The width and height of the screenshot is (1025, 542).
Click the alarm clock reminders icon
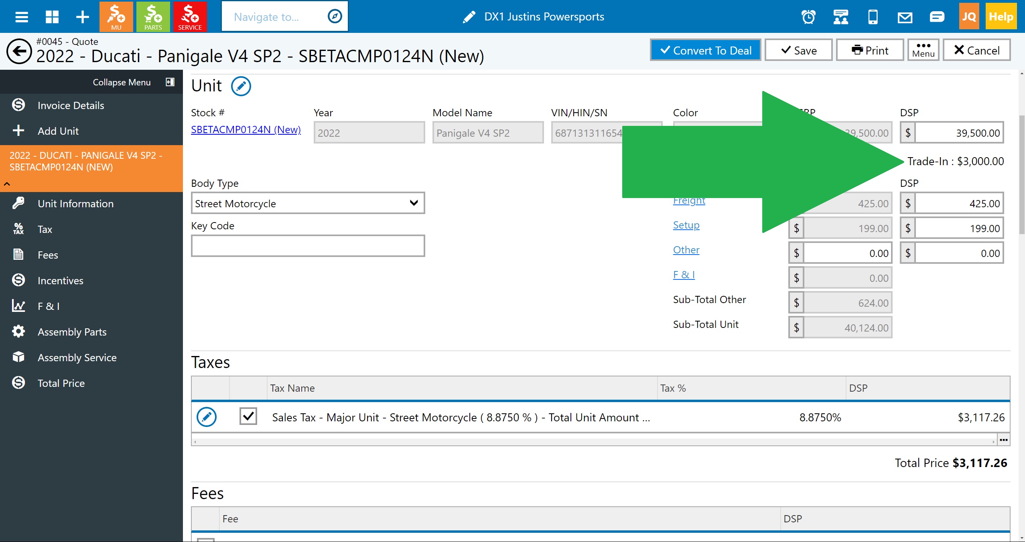(x=808, y=17)
